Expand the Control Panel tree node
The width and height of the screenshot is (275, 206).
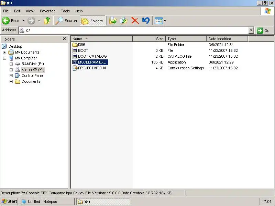point(11,76)
